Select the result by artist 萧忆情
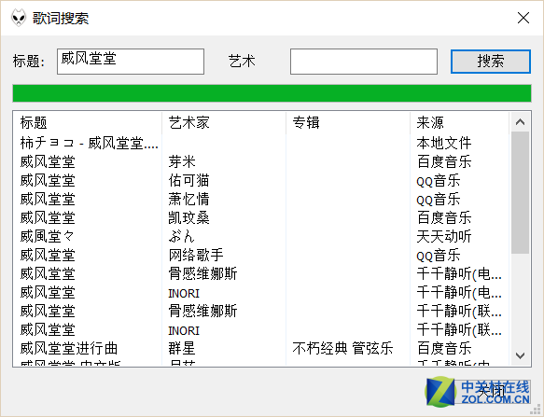The width and height of the screenshot is (544, 417). (261, 199)
